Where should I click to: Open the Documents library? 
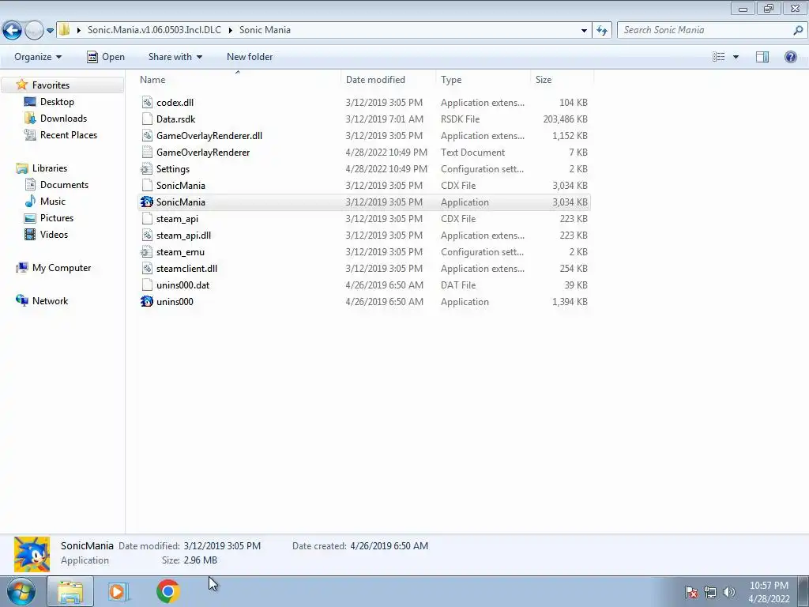(64, 185)
